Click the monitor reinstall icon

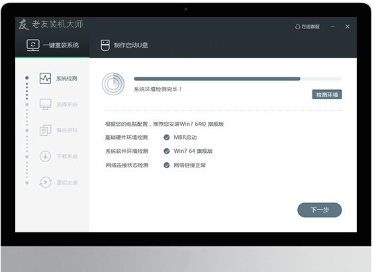pyautogui.click(x=32, y=45)
